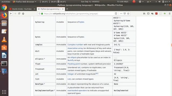Open Google Chrome from the dock
Viewport: 172px width, 96px height.
point(4,7)
